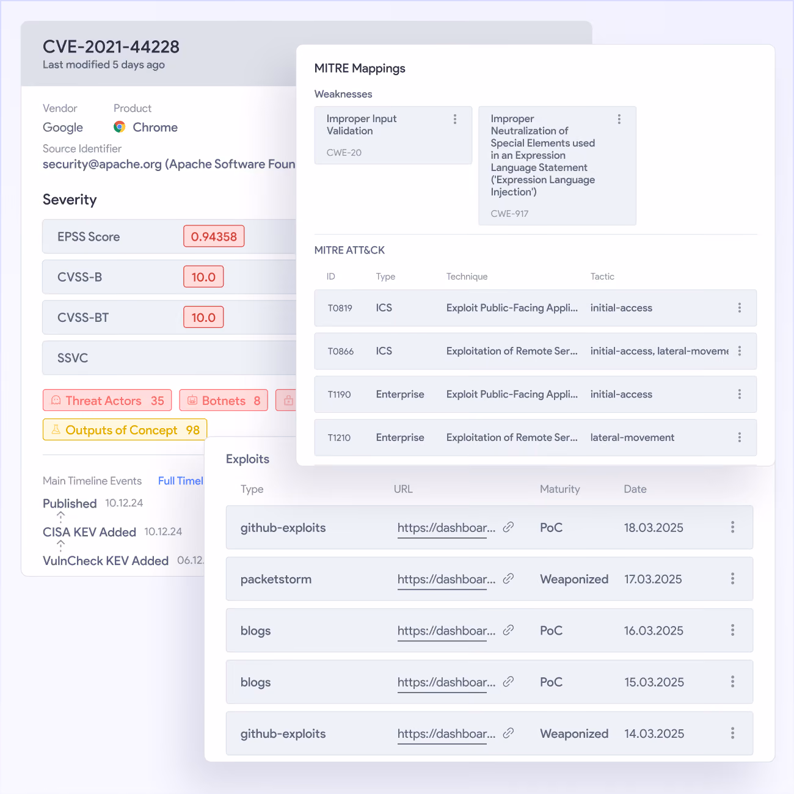This screenshot has width=794, height=794.
Task: Open dashboard URL for packetstorm exploit
Action: (x=446, y=579)
